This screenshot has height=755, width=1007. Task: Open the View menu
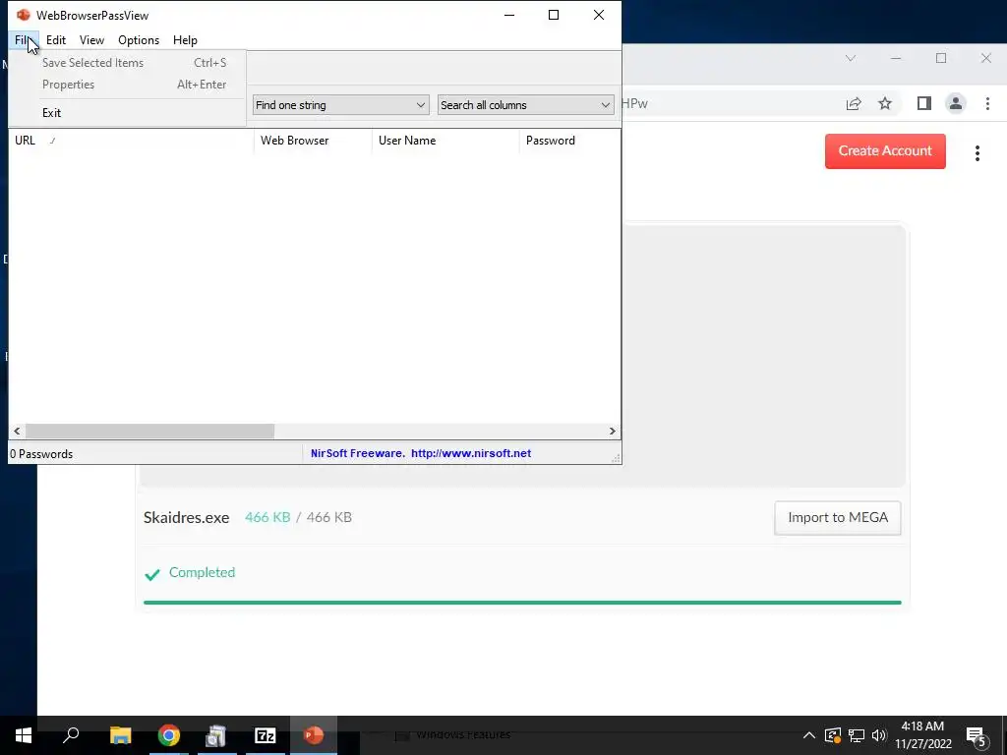tap(91, 39)
